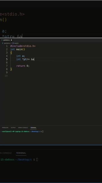Click the "#include<stdio.h>" code line
102x183 pixels.
click(23, 46)
